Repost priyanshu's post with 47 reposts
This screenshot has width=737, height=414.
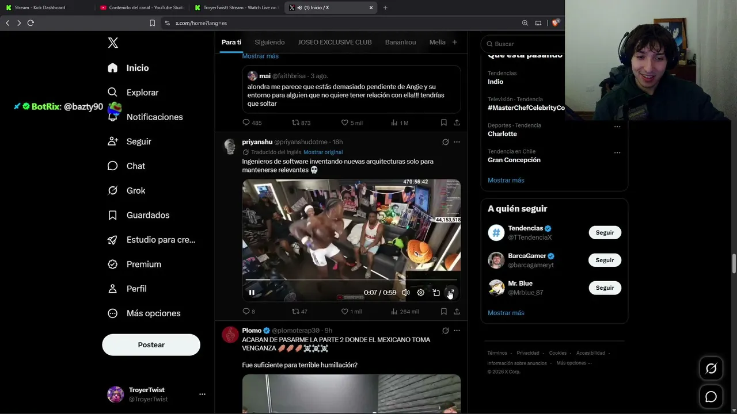[299, 312]
